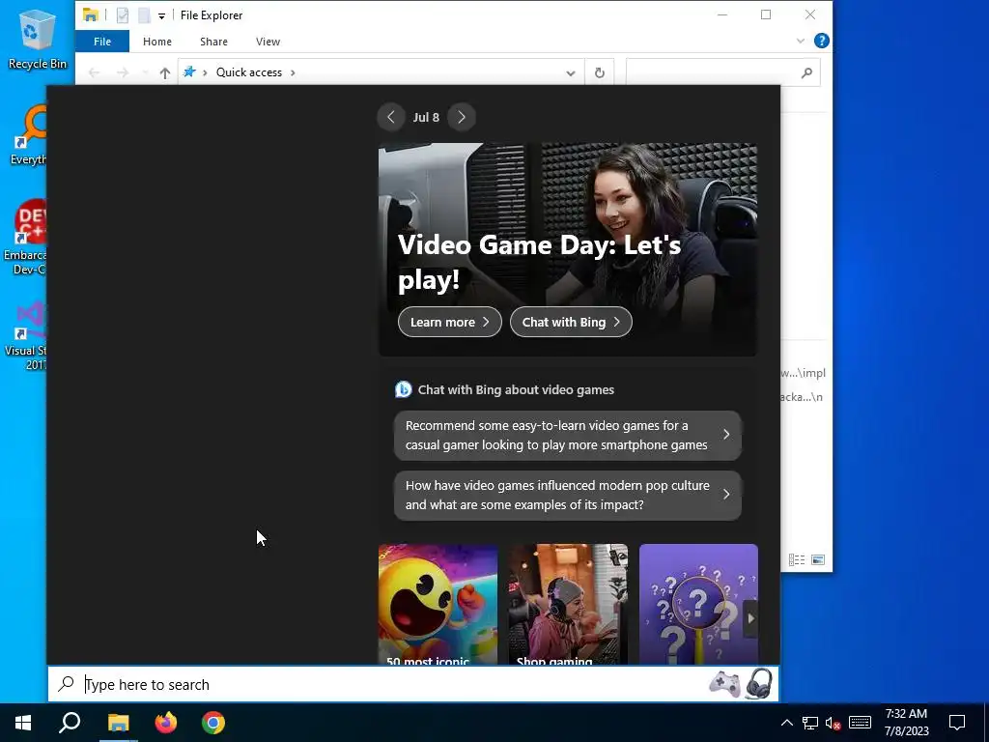Open the Home ribbon tab in File Explorer
Image resolution: width=989 pixels, height=742 pixels.
[x=157, y=42]
